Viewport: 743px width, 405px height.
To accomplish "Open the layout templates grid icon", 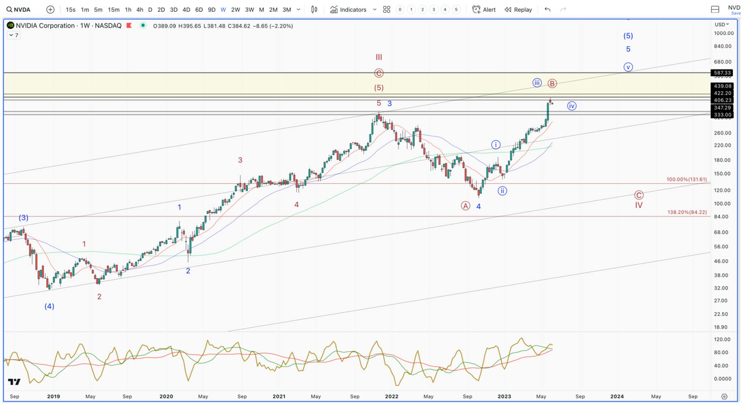I will click(387, 10).
